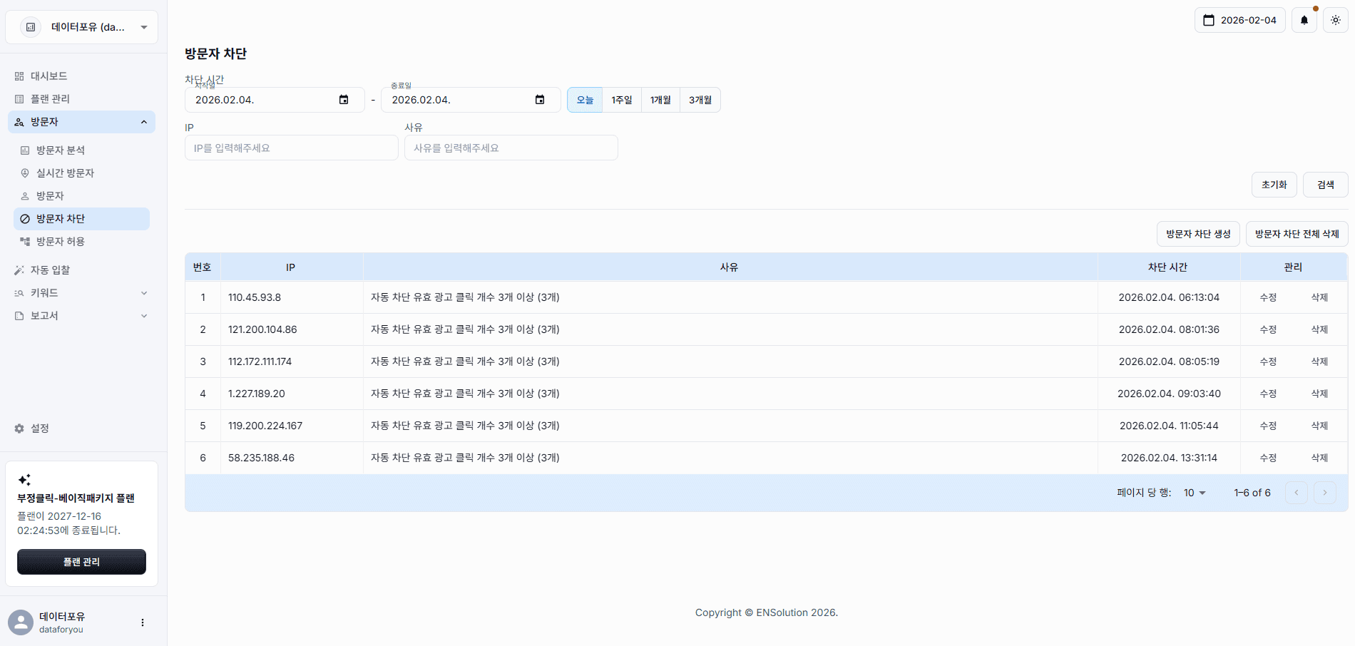Image resolution: width=1355 pixels, height=646 pixels.
Task: Click the IP search input field
Action: (291, 148)
